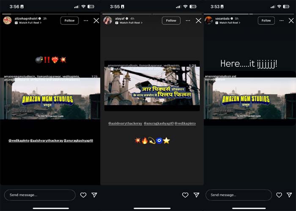Follow alayaf account
296x211 pixels.
[171, 21]
